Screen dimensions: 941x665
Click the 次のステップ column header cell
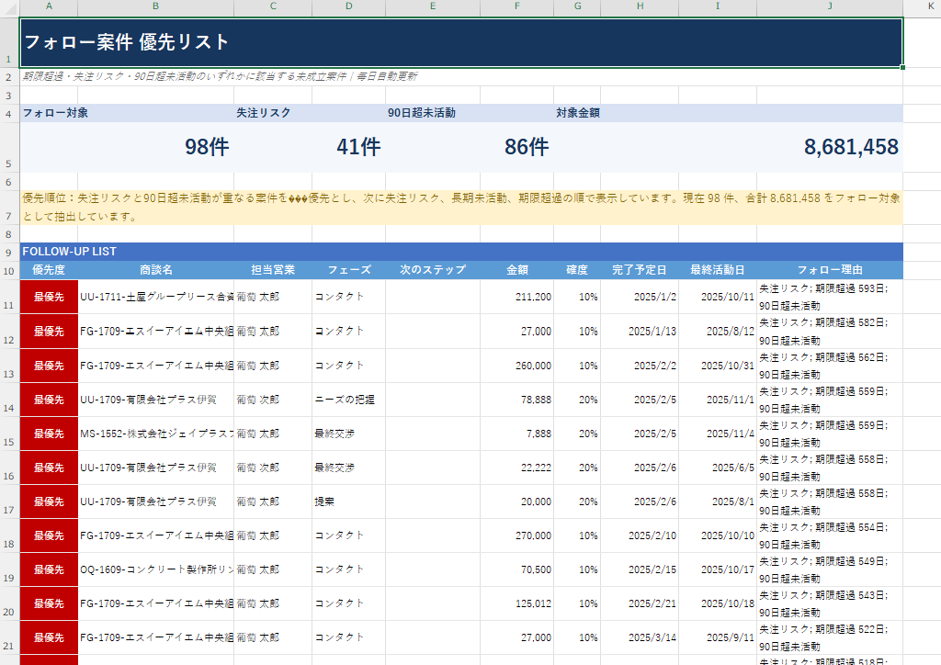point(433,270)
